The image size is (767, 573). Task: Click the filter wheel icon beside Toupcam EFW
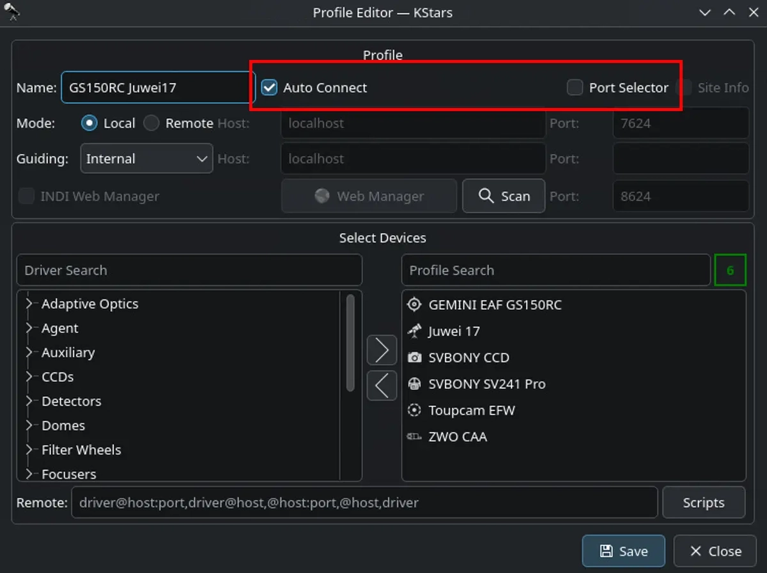(x=414, y=410)
